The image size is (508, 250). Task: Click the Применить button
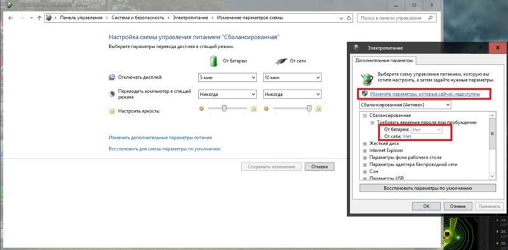tap(489, 206)
